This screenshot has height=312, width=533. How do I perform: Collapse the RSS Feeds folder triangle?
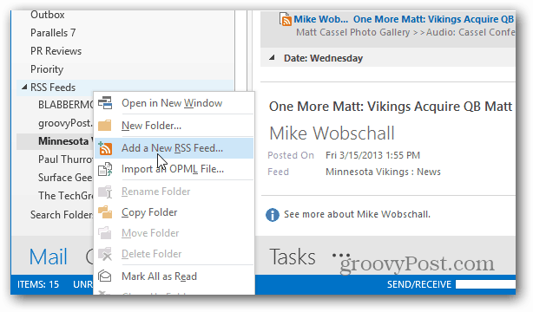pos(24,88)
